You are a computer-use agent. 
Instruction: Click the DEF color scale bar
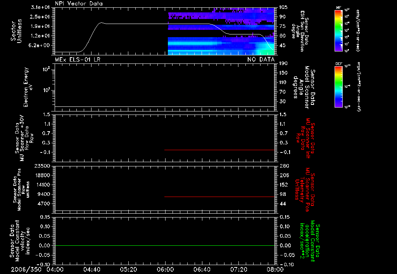[338, 87]
